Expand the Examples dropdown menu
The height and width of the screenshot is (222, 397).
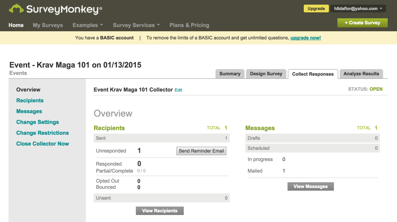pos(87,25)
